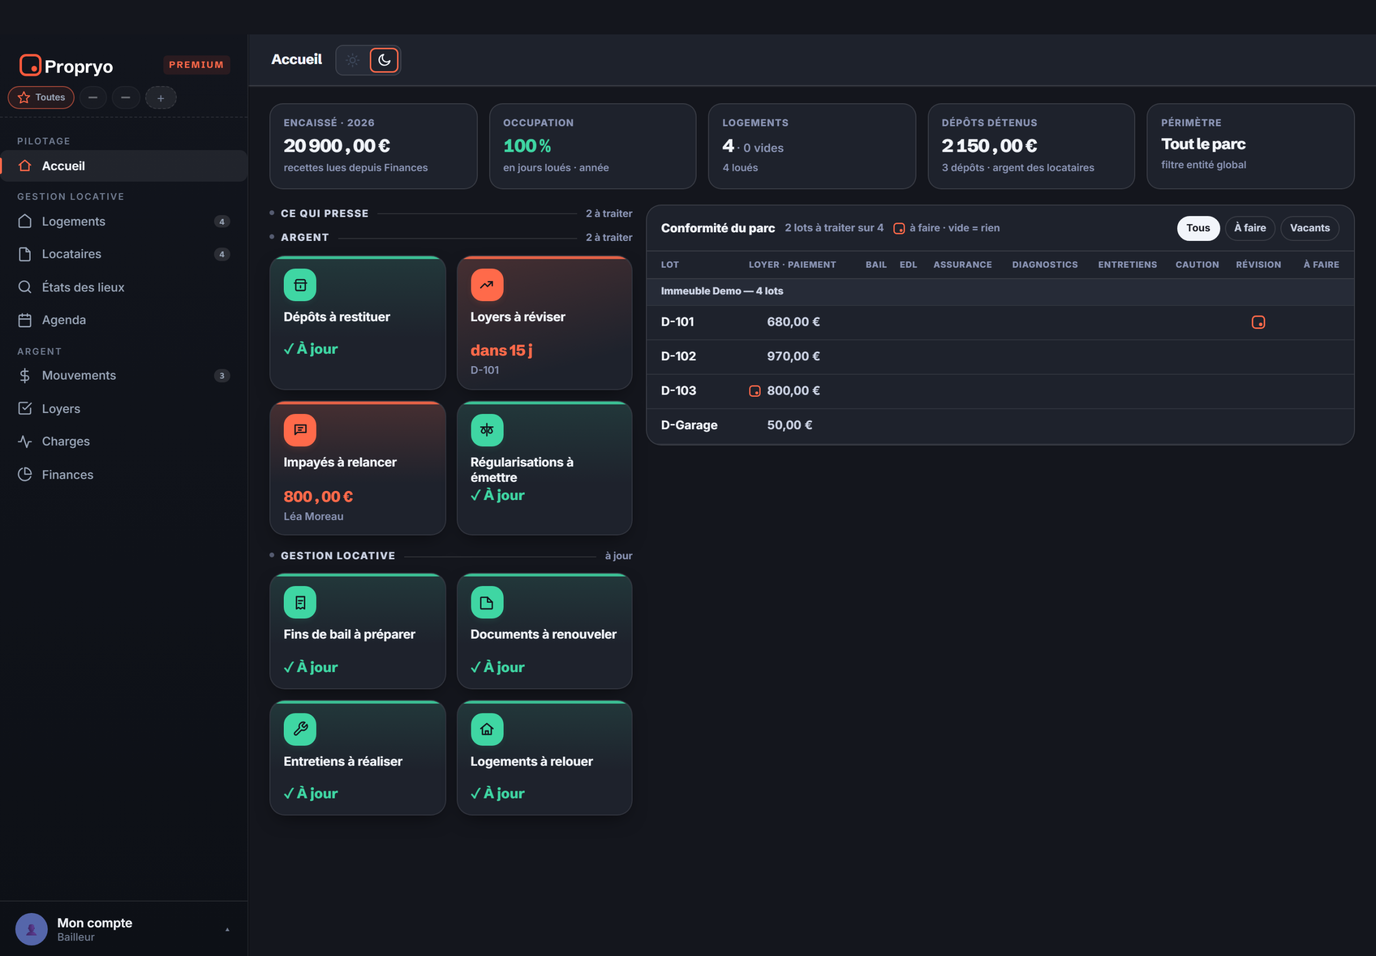Click the Logements stat card
This screenshot has width=1376, height=956.
812,146
